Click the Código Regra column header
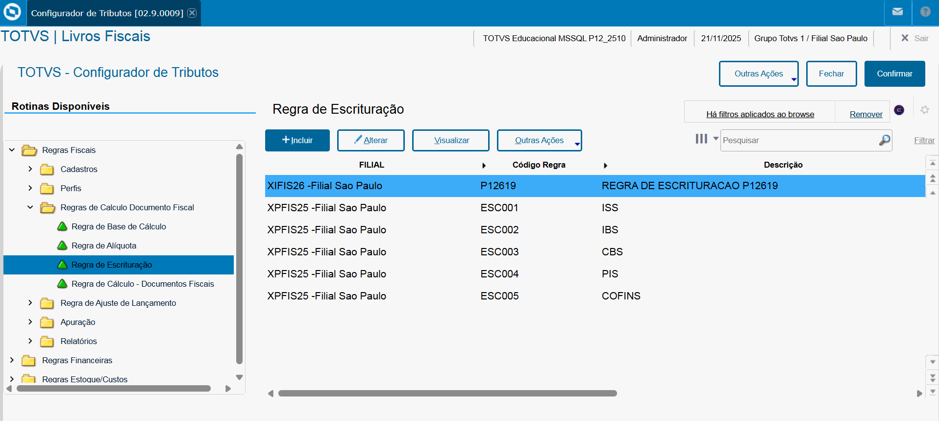The image size is (939, 421). (539, 165)
